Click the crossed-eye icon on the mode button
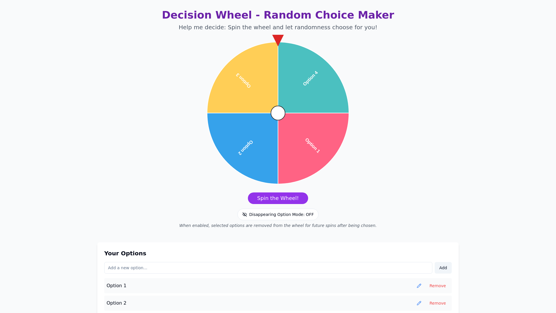 click(245, 214)
